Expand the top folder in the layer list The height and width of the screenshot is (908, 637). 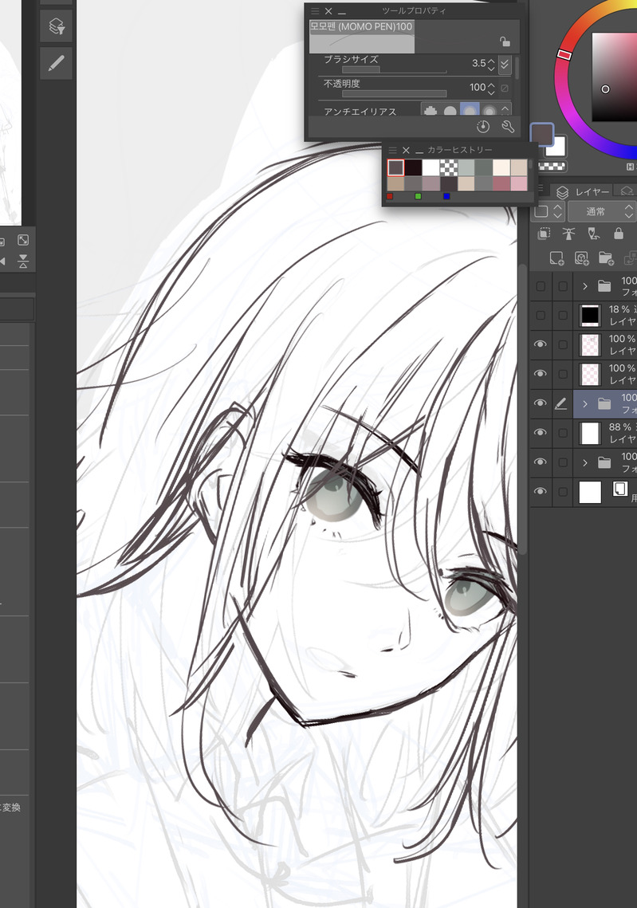click(585, 286)
